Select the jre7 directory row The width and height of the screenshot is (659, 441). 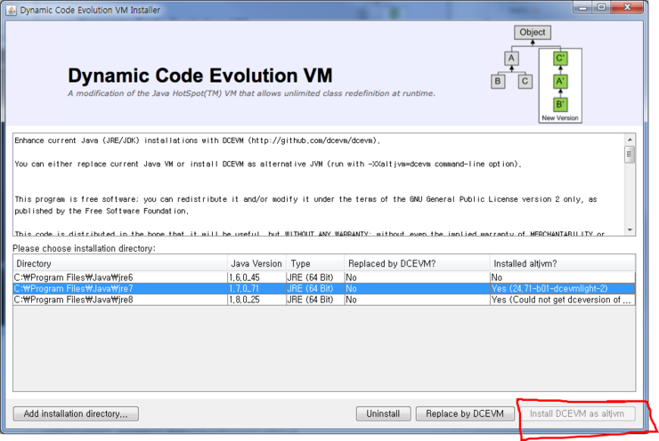pyautogui.click(x=323, y=288)
